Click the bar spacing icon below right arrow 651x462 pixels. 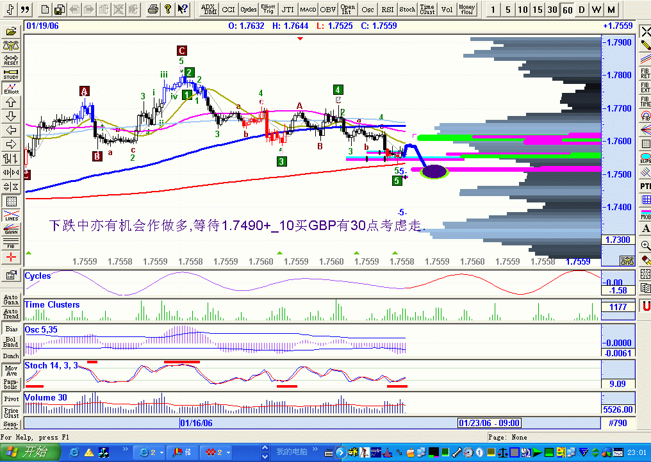pyautogui.click(x=11, y=158)
